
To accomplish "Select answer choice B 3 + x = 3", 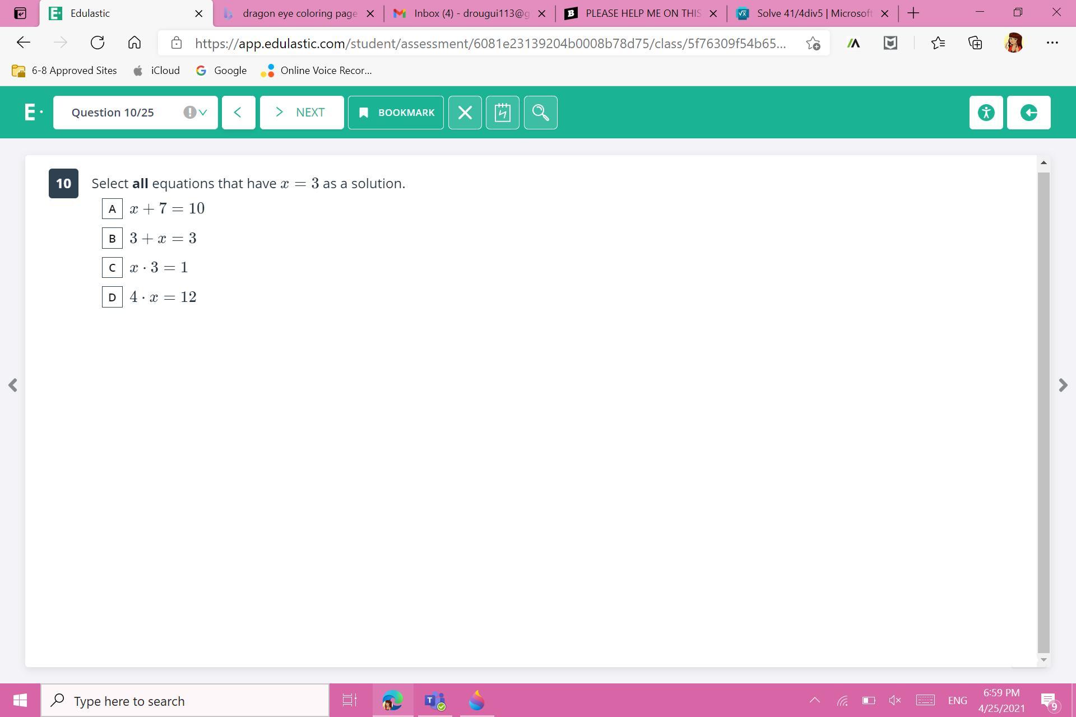I will tap(112, 238).
